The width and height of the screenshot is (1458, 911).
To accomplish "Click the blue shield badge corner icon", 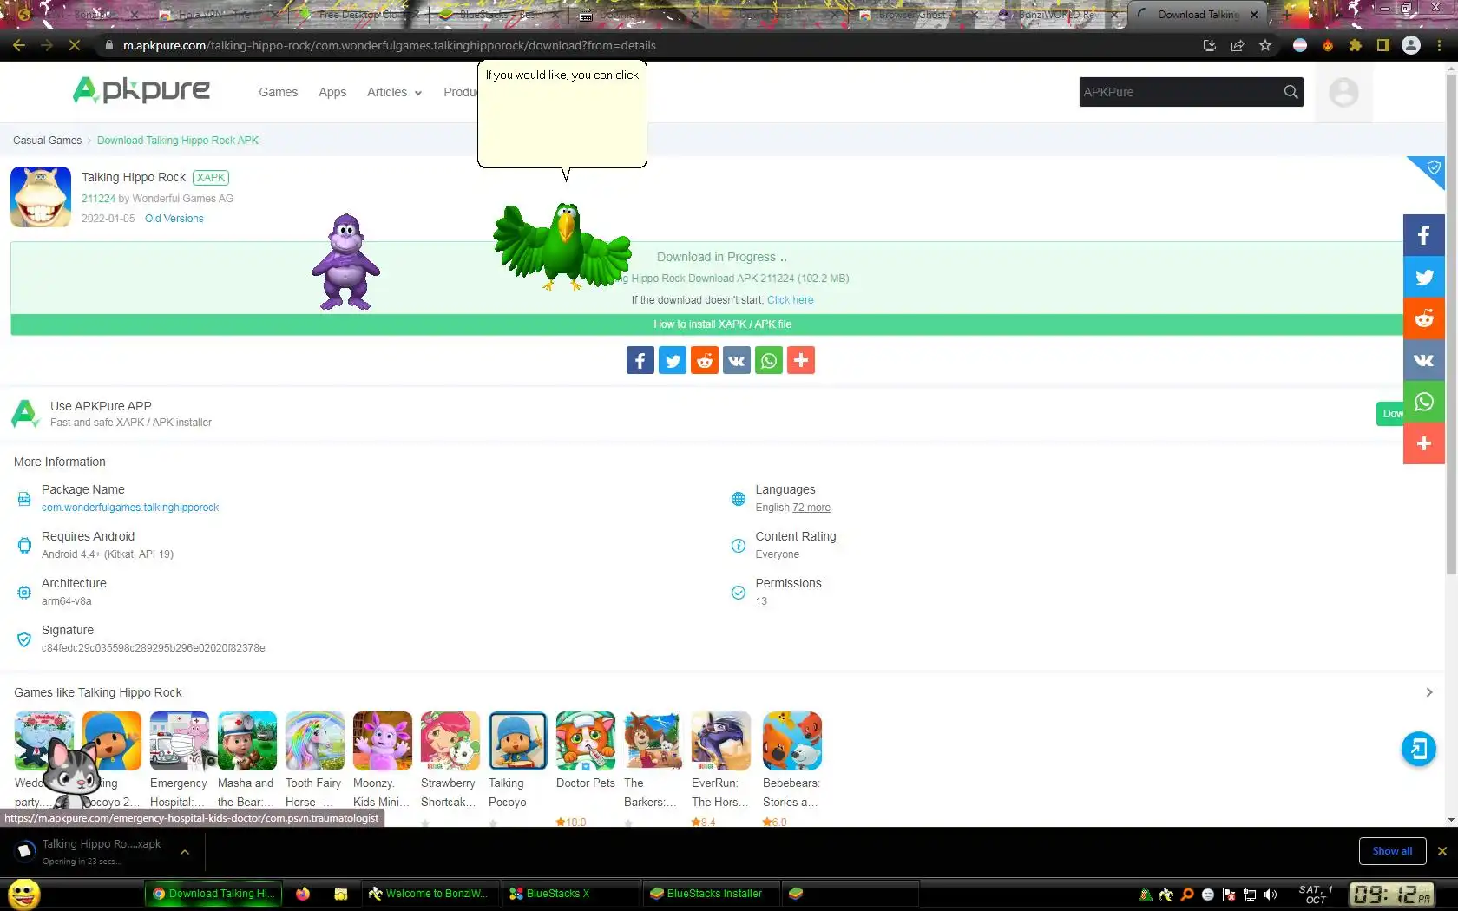I will pyautogui.click(x=1432, y=167).
